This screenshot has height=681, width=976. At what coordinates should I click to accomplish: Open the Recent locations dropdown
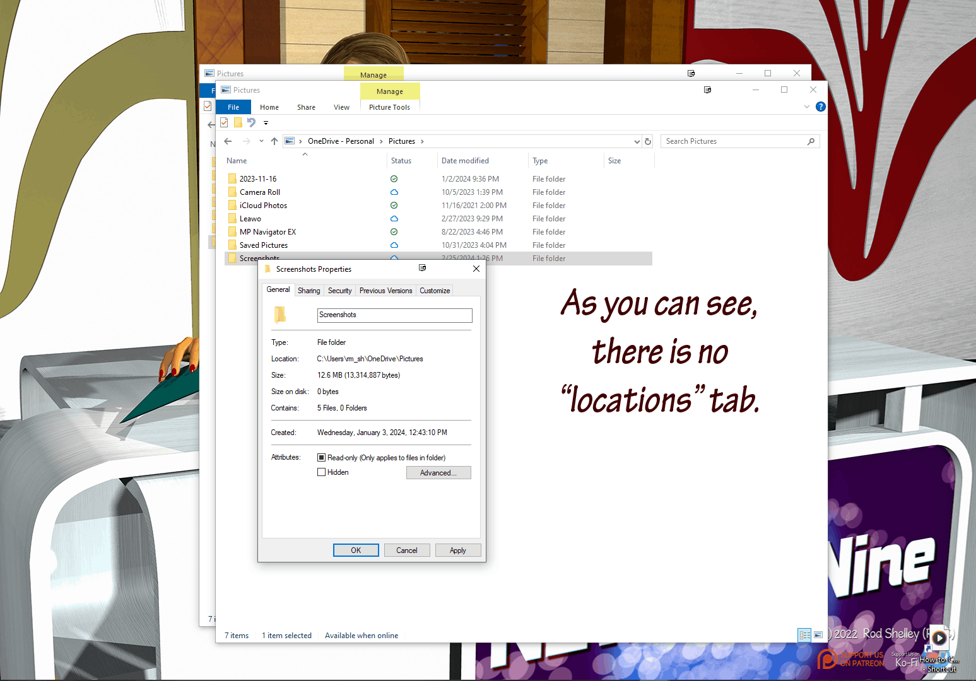(261, 141)
